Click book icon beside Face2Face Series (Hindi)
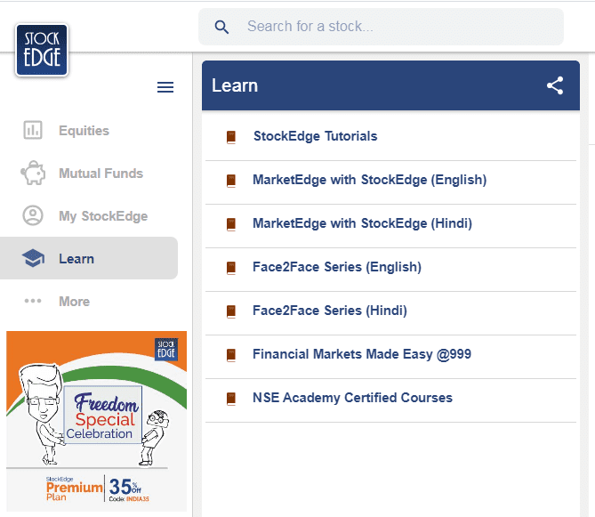 pos(231,311)
